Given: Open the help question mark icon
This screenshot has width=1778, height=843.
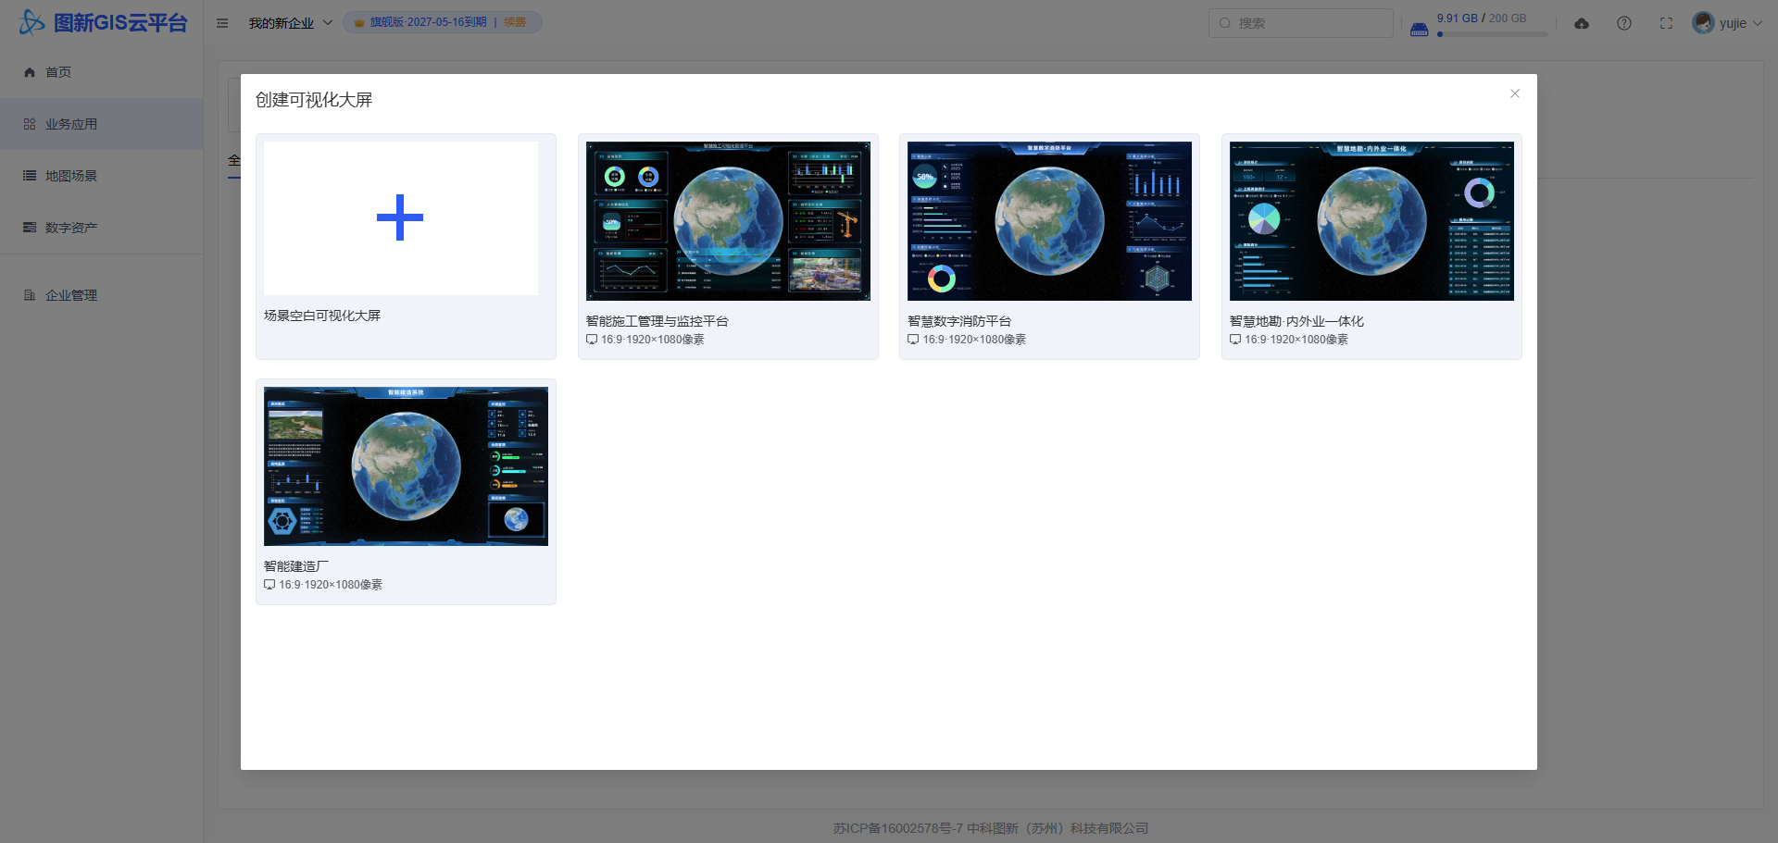Looking at the screenshot, I should click(1624, 23).
